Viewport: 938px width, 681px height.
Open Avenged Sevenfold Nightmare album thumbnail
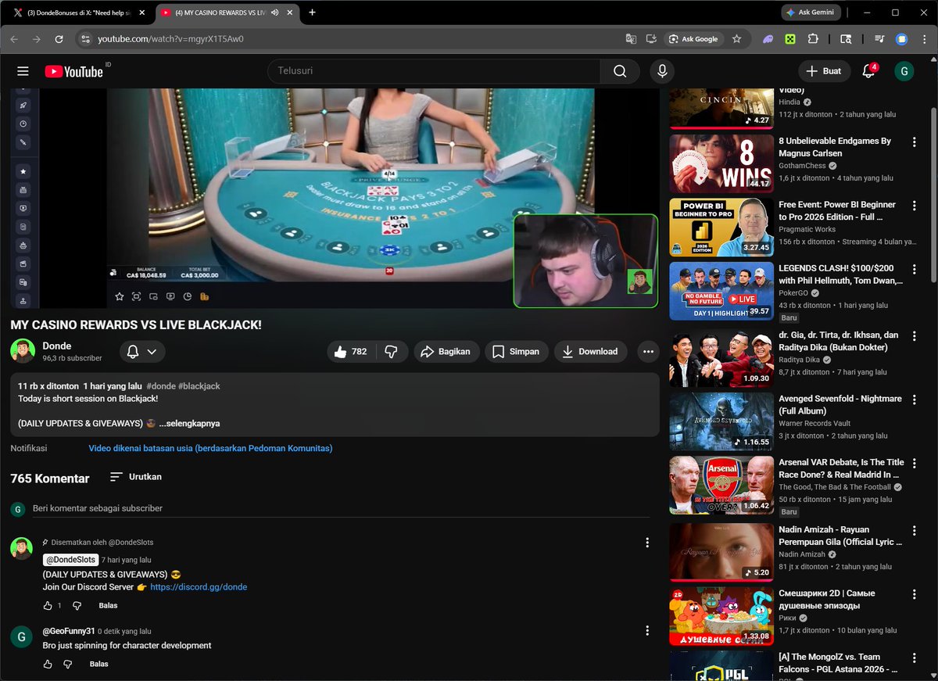pyautogui.click(x=721, y=421)
